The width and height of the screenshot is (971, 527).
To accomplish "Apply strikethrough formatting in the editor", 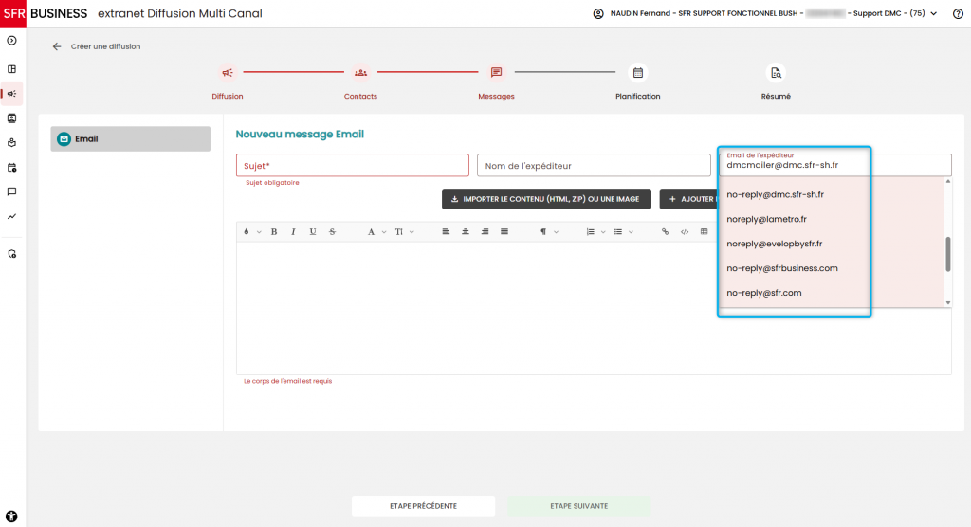I will (333, 231).
